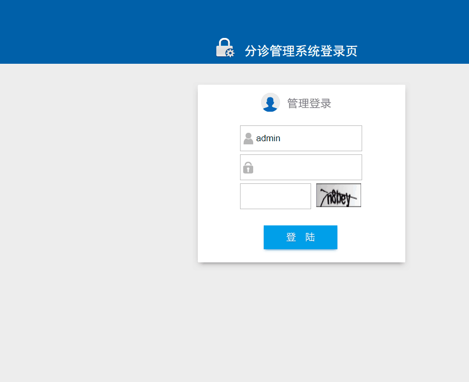Place cursor right after the admin text
Viewport: 469px width, 382px height.
tap(281, 138)
